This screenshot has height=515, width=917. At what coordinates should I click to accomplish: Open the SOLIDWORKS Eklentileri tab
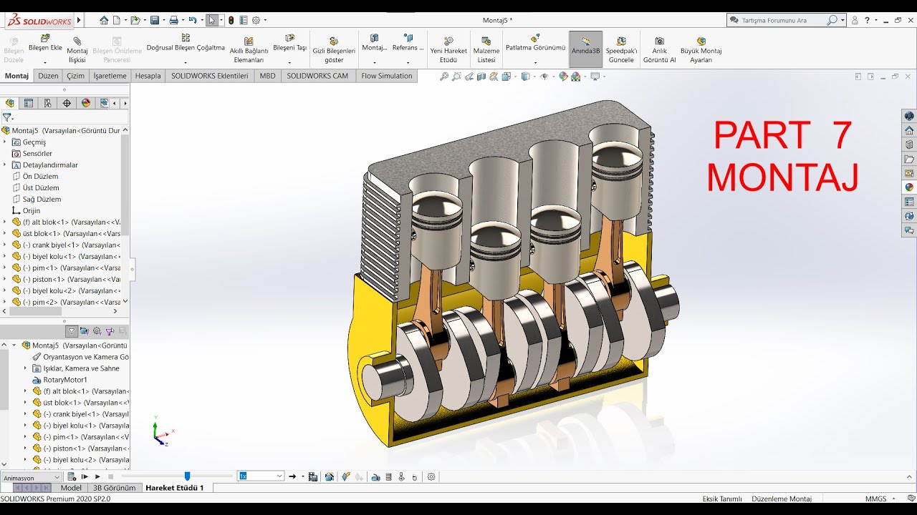tap(209, 76)
